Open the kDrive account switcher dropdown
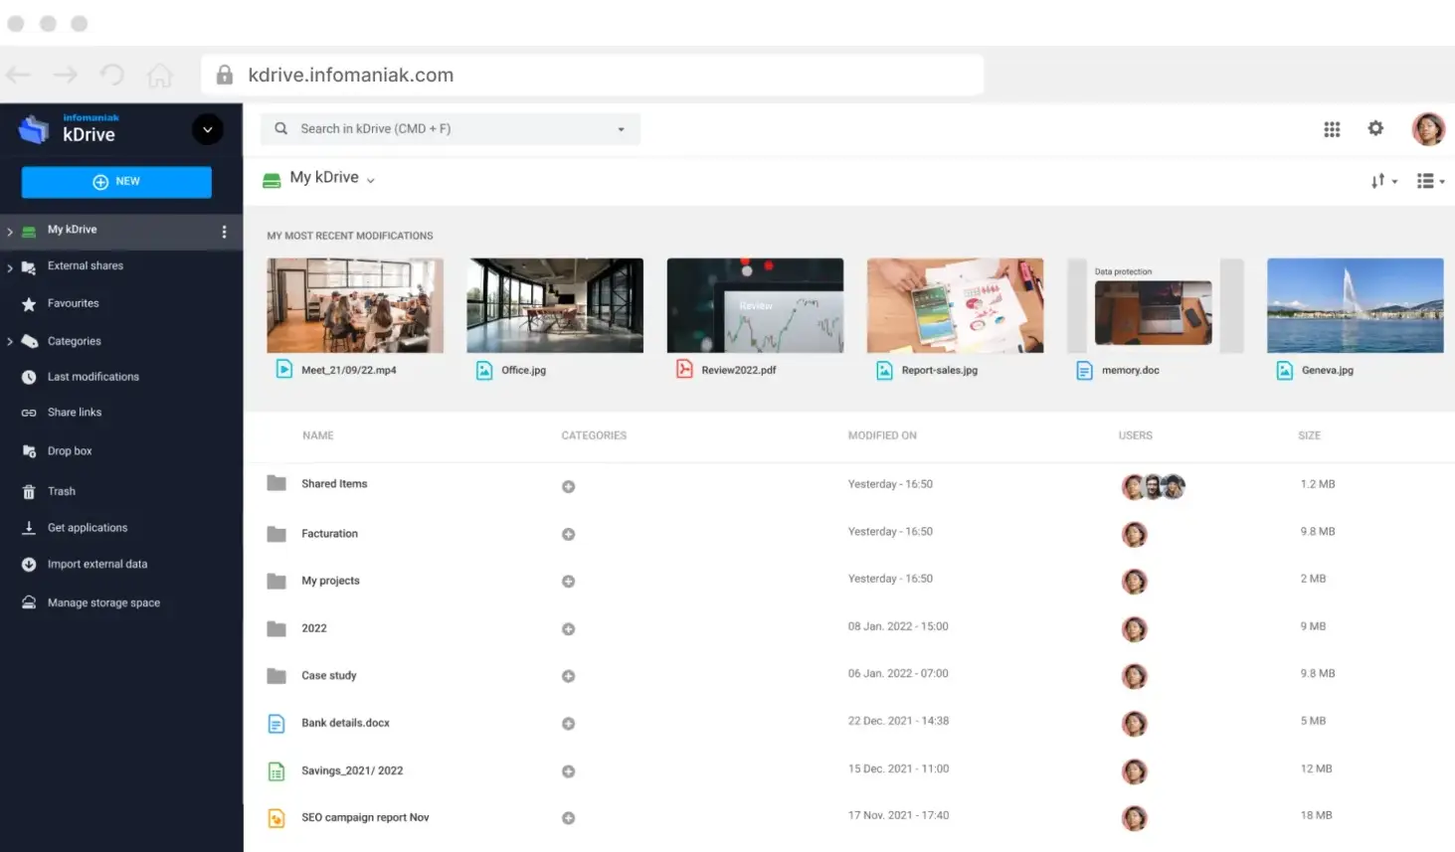 coord(207,129)
